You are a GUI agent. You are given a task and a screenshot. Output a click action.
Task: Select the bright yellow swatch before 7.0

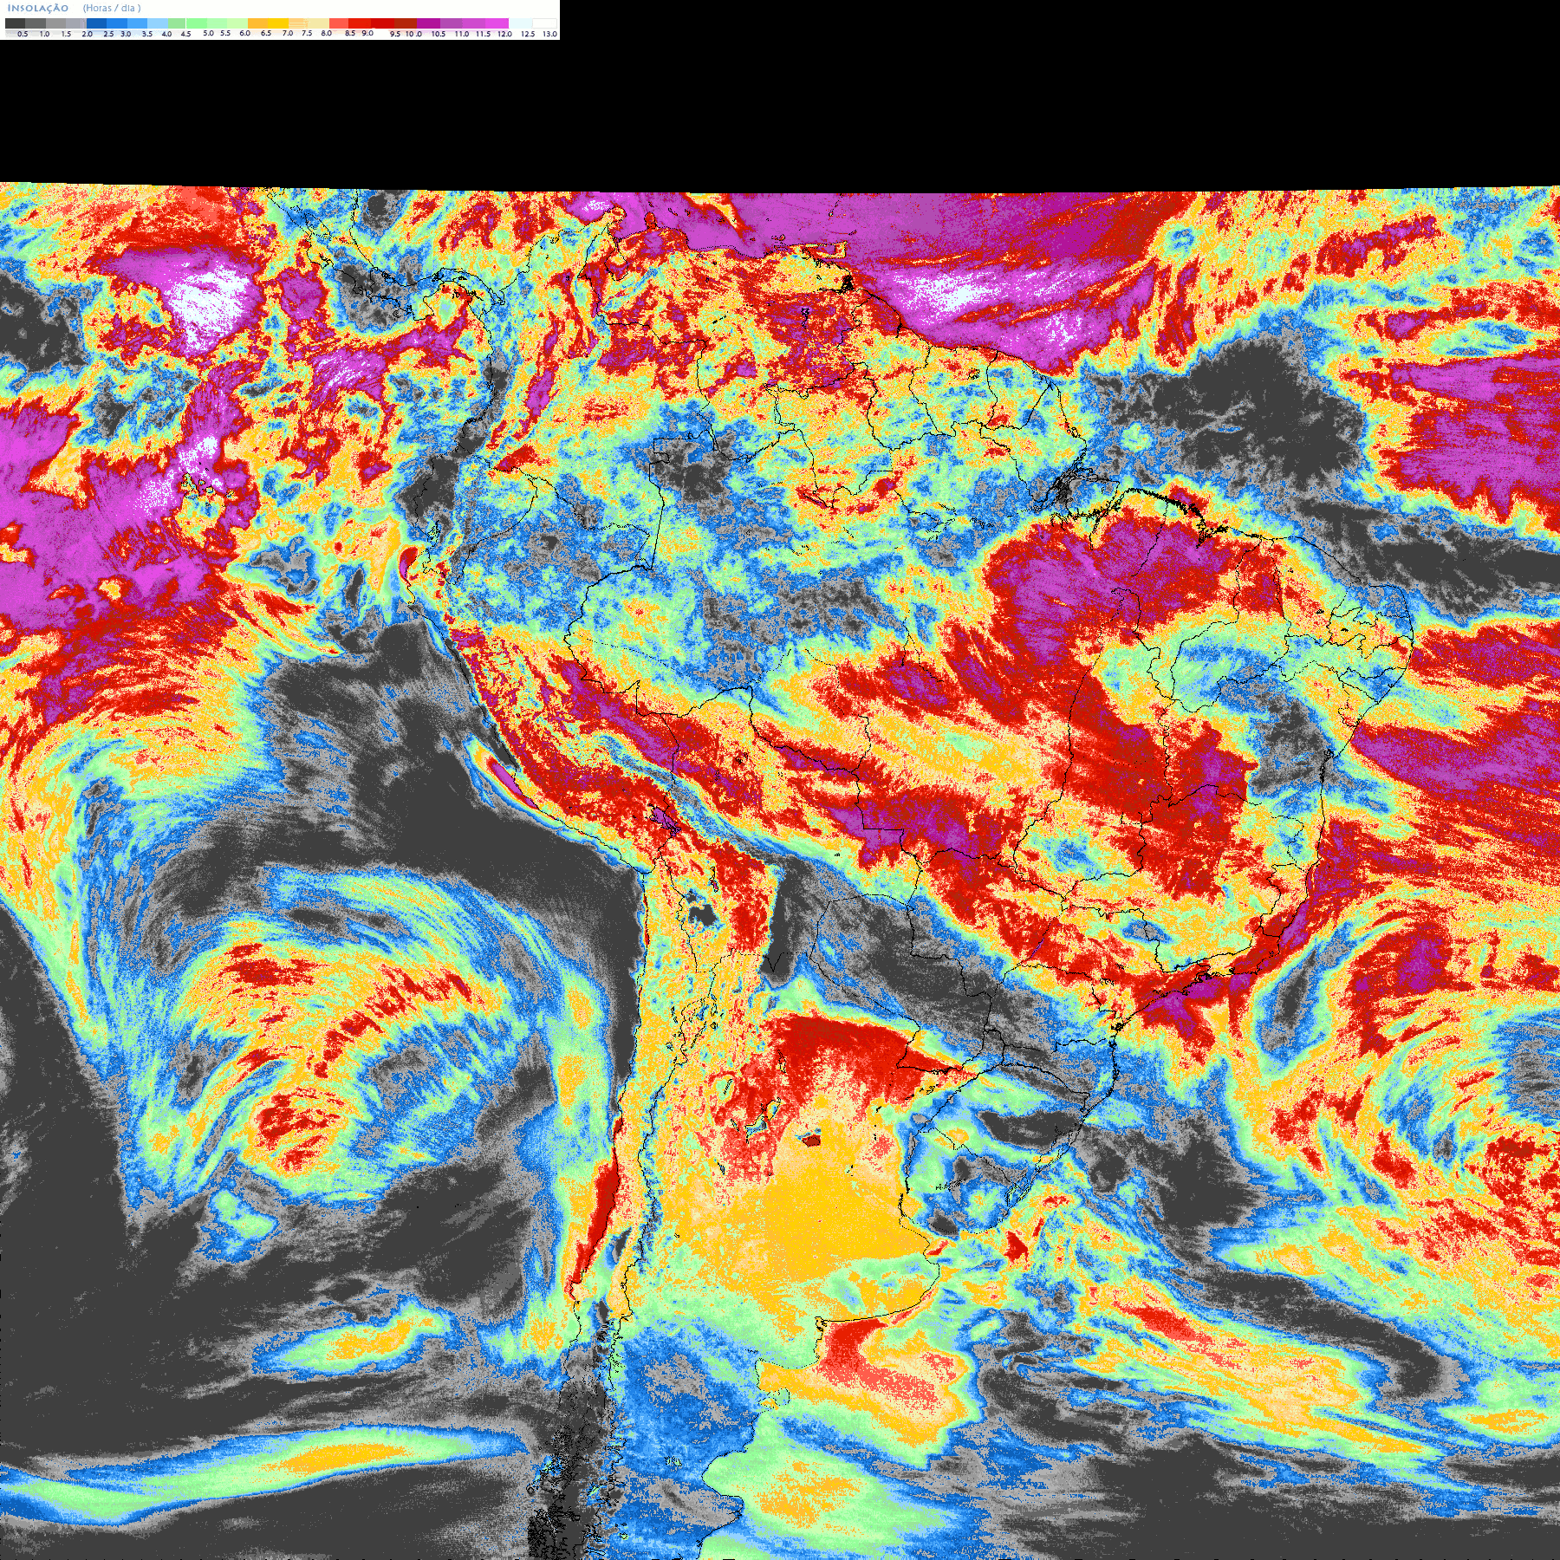[278, 23]
